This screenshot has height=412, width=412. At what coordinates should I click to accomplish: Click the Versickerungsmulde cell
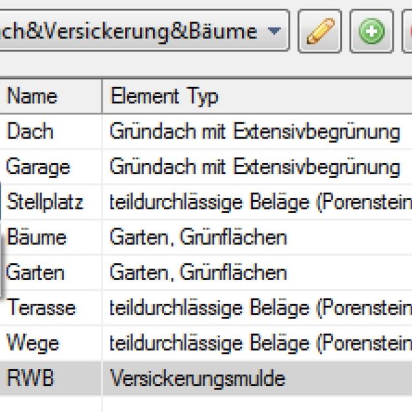point(199,377)
